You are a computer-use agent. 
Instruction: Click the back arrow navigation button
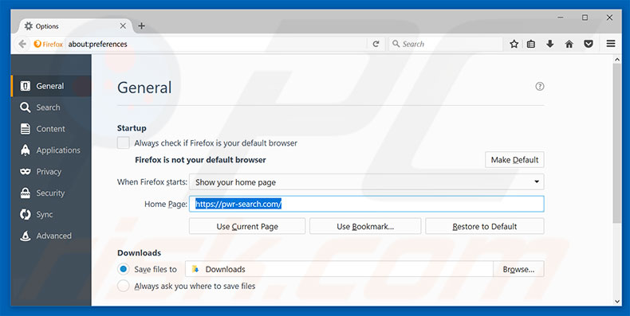point(22,44)
